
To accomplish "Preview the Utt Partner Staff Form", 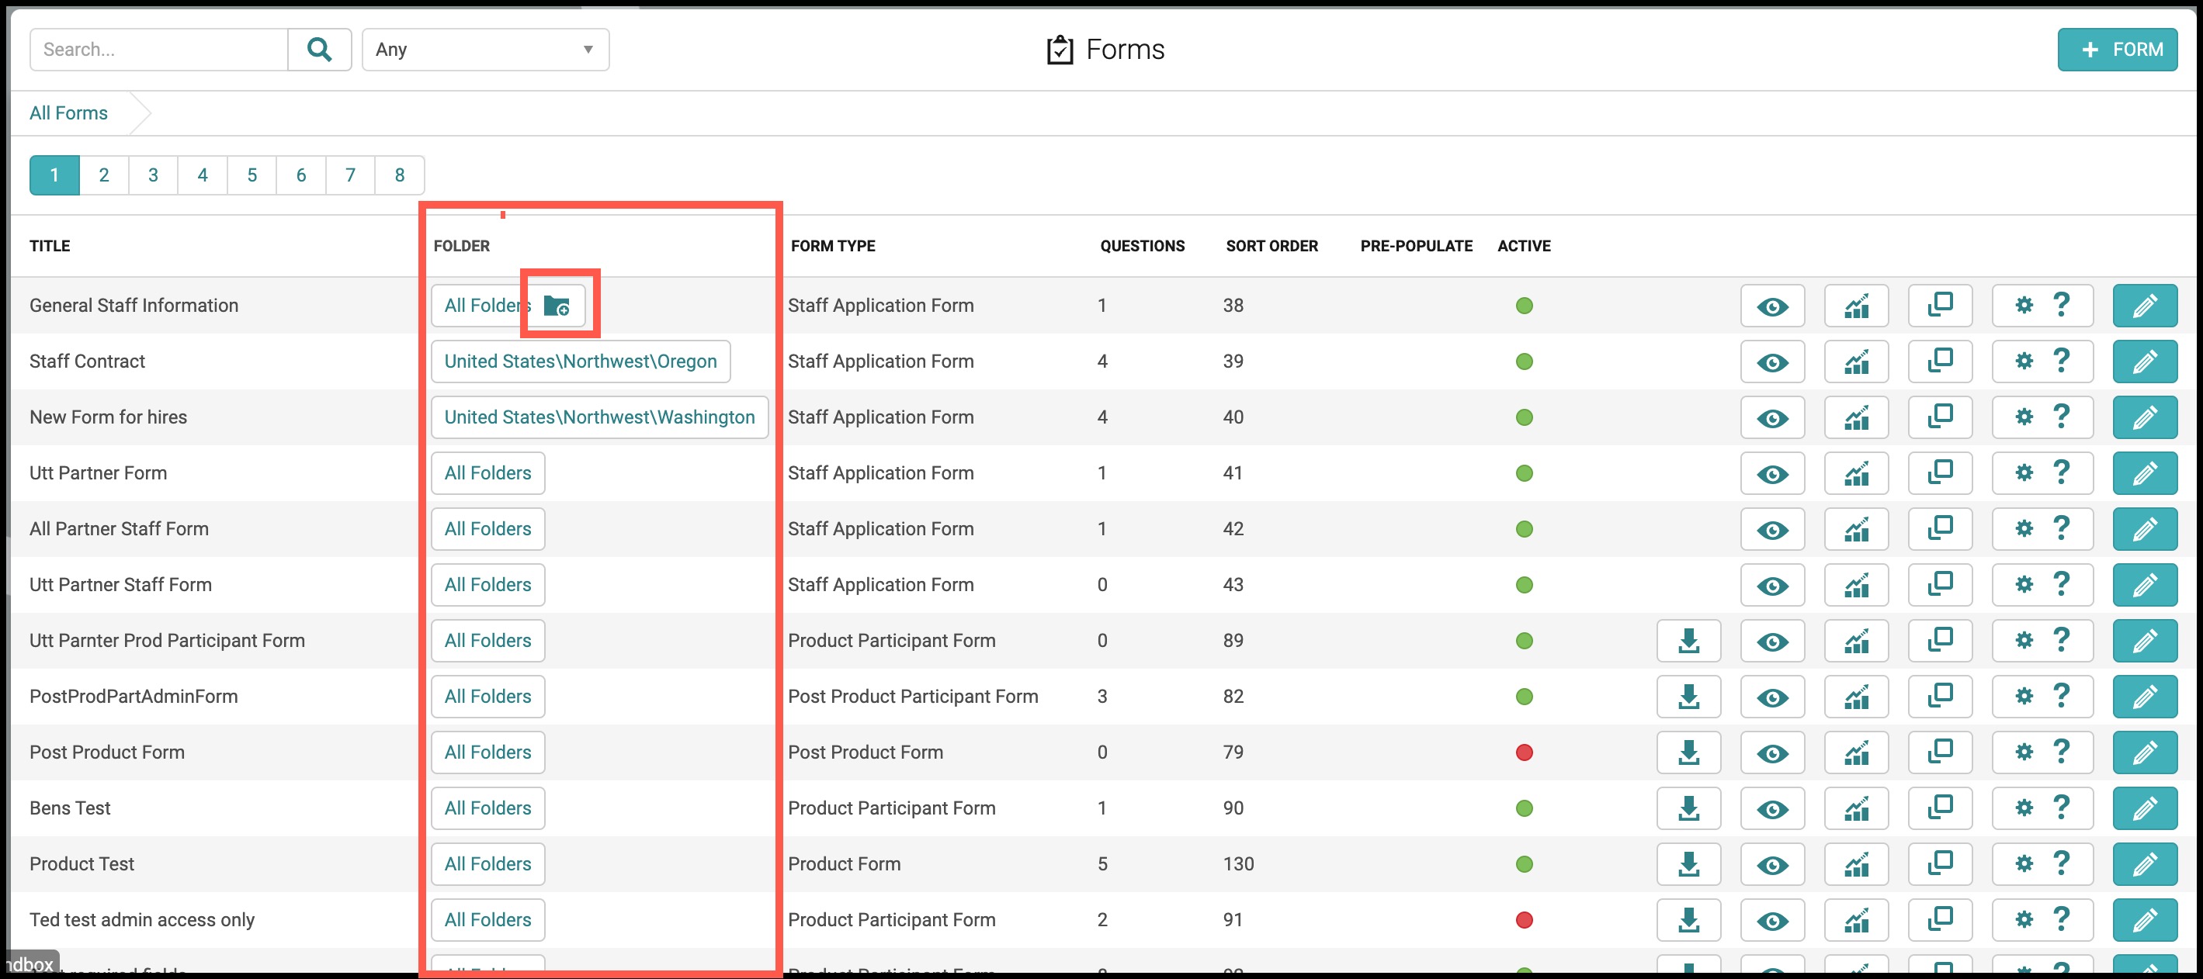I will tap(1772, 585).
